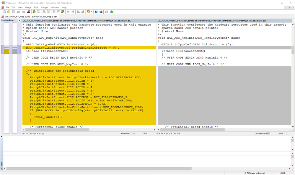
Task: Jump to the last difference
Action: pyautogui.click(x=63, y=12)
